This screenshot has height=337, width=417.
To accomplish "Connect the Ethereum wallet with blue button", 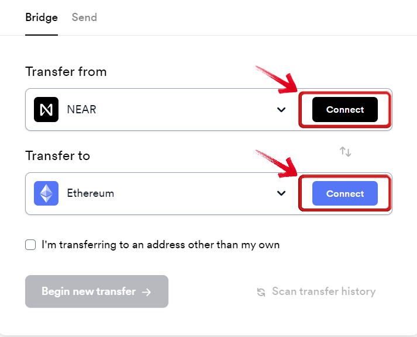I will point(345,193).
